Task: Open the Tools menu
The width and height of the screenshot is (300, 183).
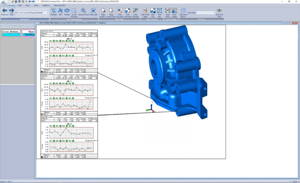Action: coord(36,5)
